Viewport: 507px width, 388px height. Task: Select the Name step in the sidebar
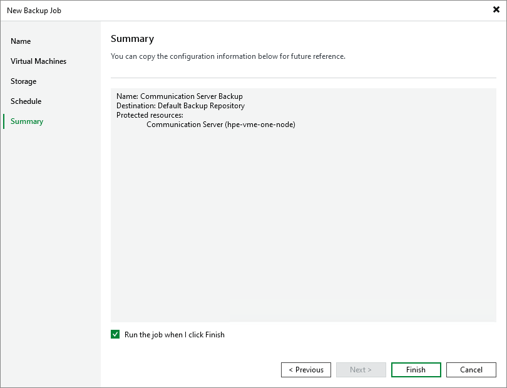pos(21,41)
